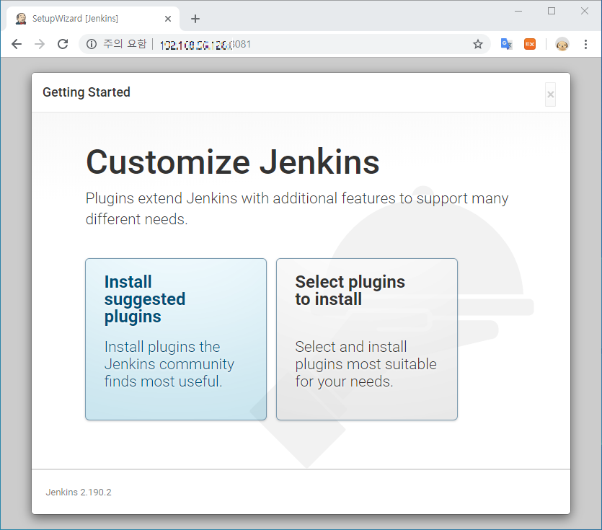Open the Chrome three-dot menu
Viewport: 602px width, 530px height.
tap(585, 44)
